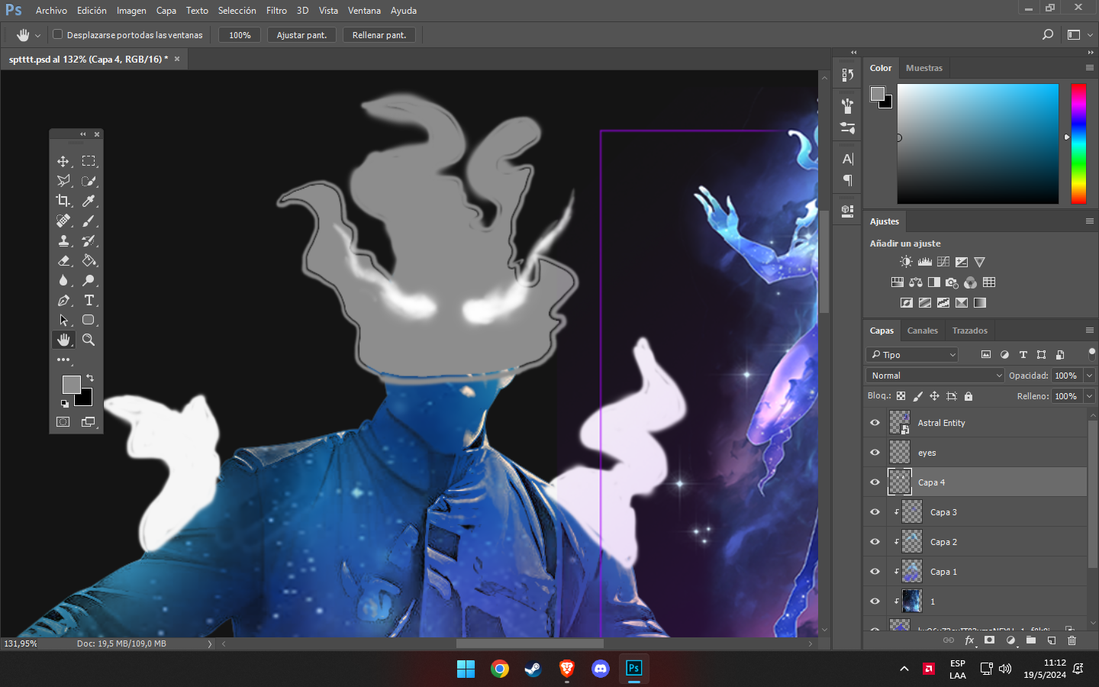The width and height of the screenshot is (1099, 687).
Task: Open the Selección menu
Action: coord(237,11)
